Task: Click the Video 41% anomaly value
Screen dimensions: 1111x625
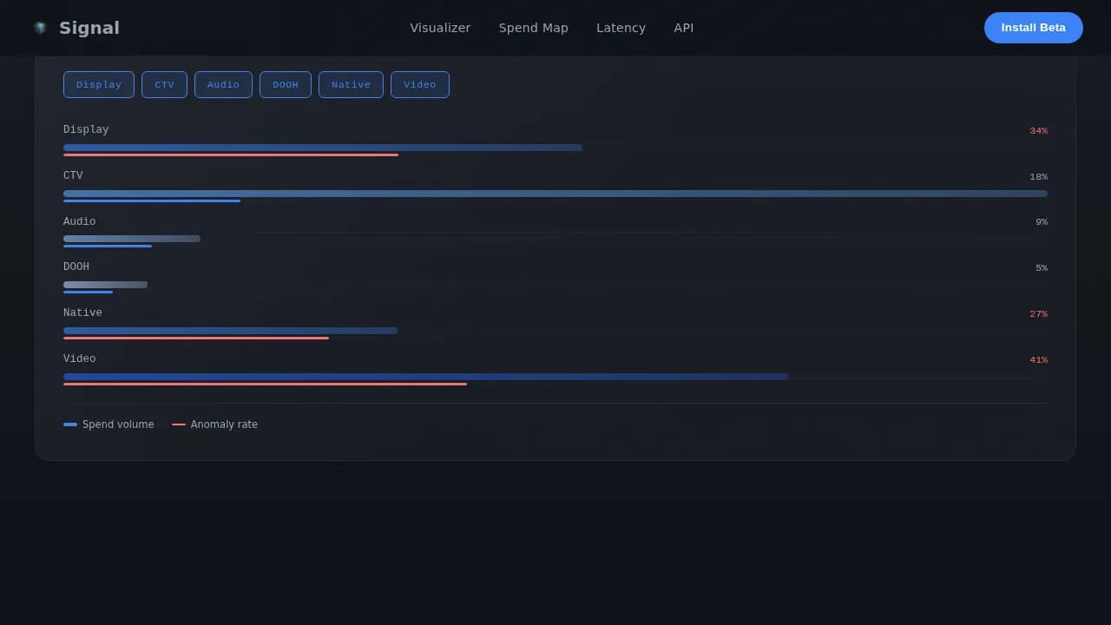Action: (x=1038, y=360)
